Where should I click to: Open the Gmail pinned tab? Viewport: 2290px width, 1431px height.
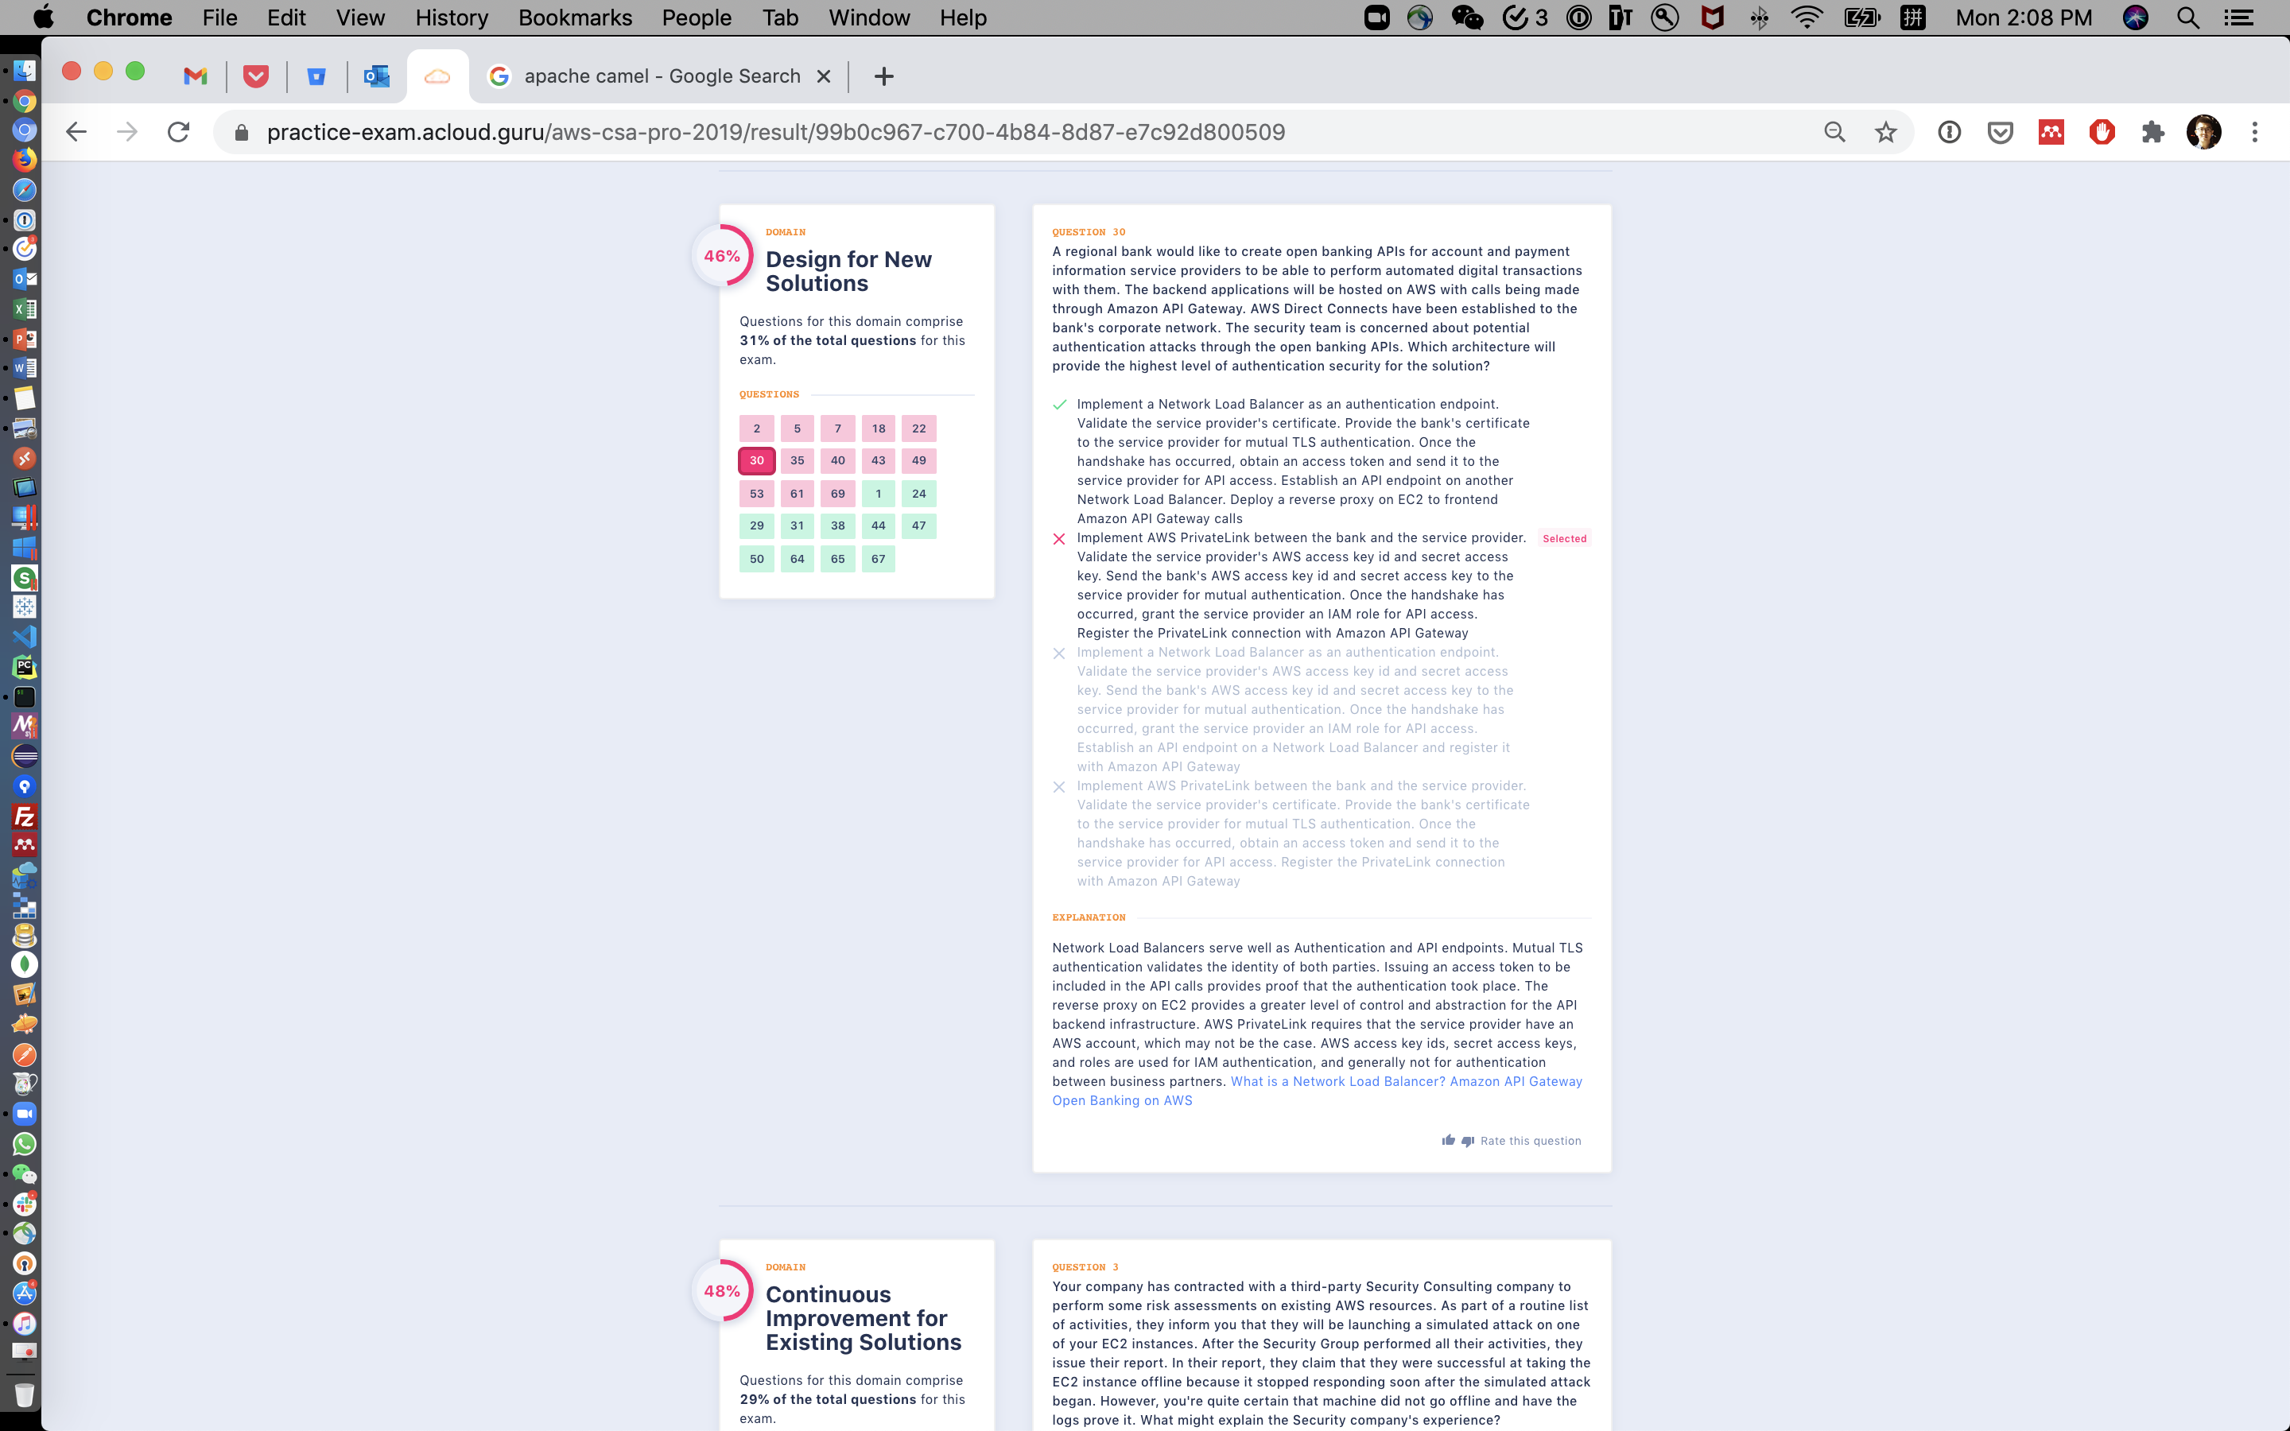[x=196, y=76]
